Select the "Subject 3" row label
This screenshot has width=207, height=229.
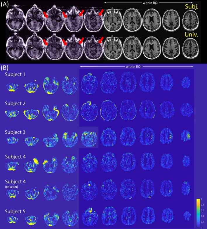pyautogui.click(x=15, y=132)
